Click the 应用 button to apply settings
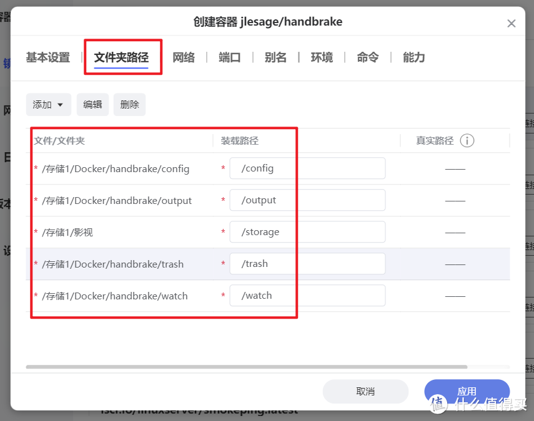 tap(467, 390)
